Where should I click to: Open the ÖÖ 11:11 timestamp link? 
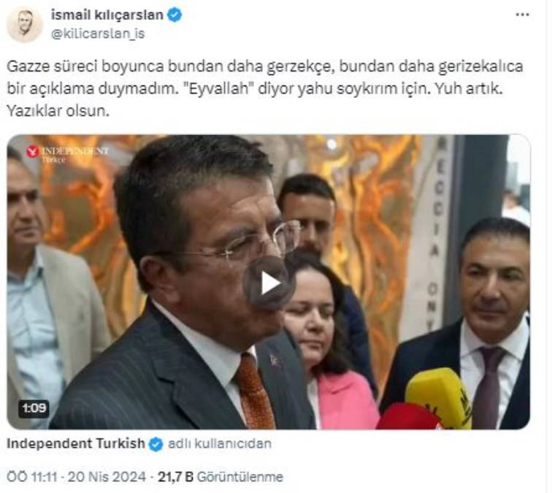tap(31, 477)
